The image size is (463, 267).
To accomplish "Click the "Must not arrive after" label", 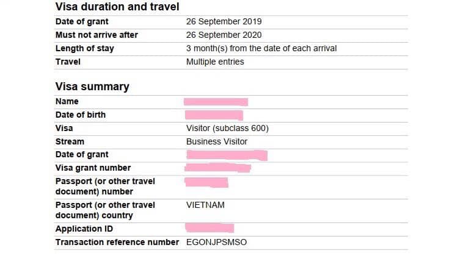I will point(97,35).
